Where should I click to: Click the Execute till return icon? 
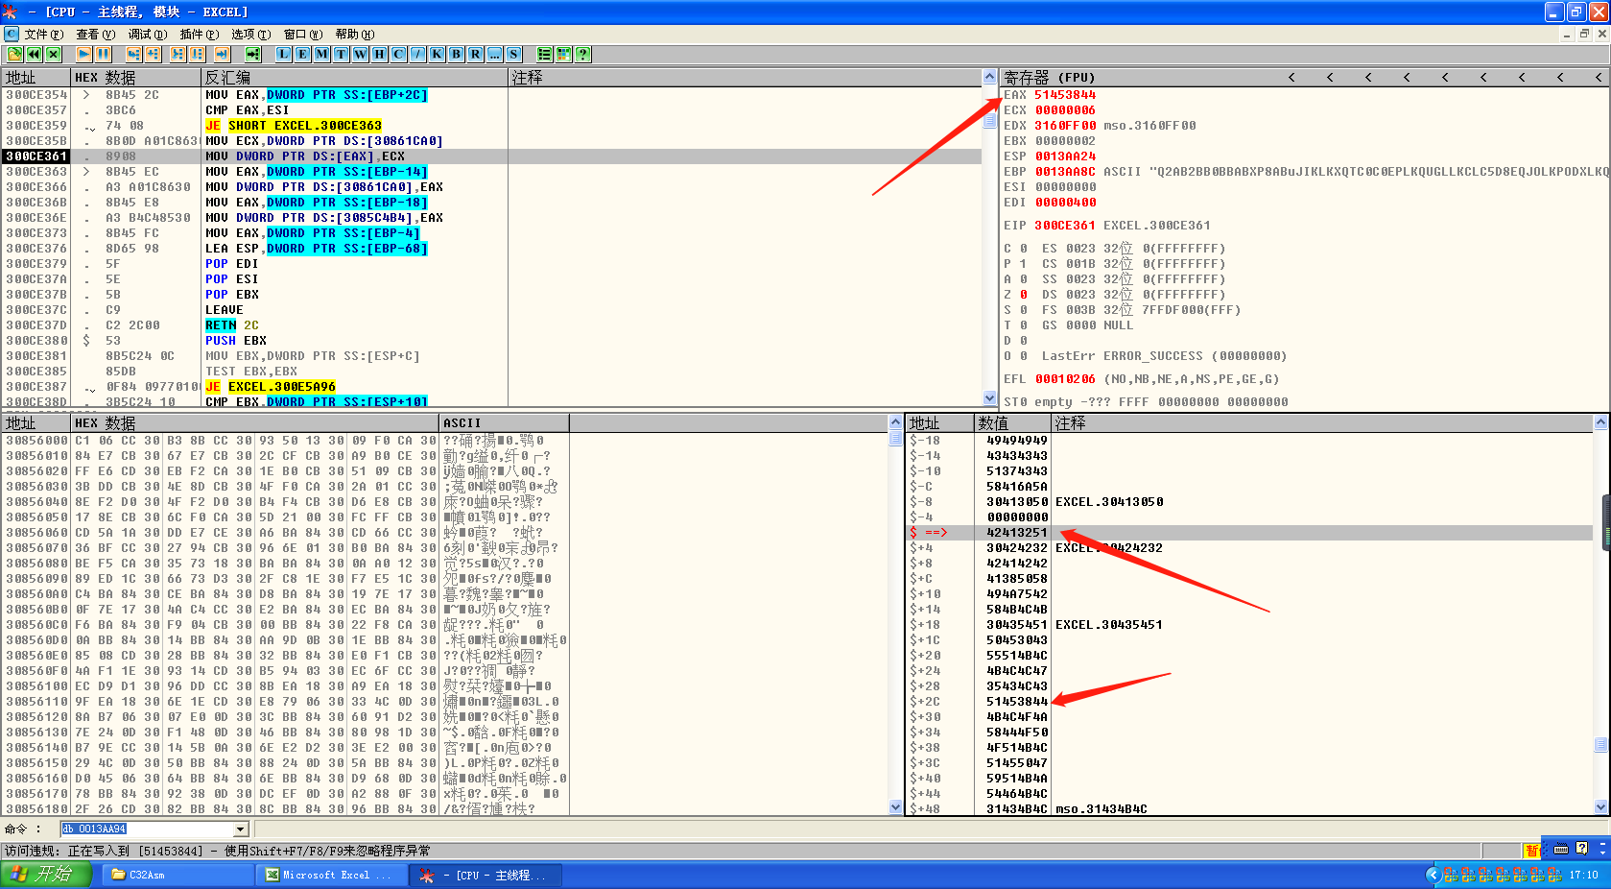[222, 55]
